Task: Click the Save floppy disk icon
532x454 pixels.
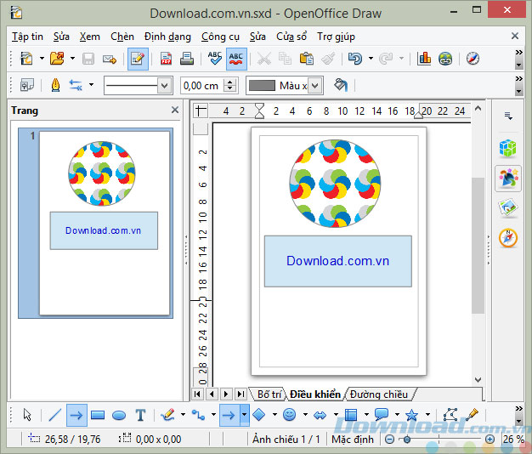Action: [88, 59]
